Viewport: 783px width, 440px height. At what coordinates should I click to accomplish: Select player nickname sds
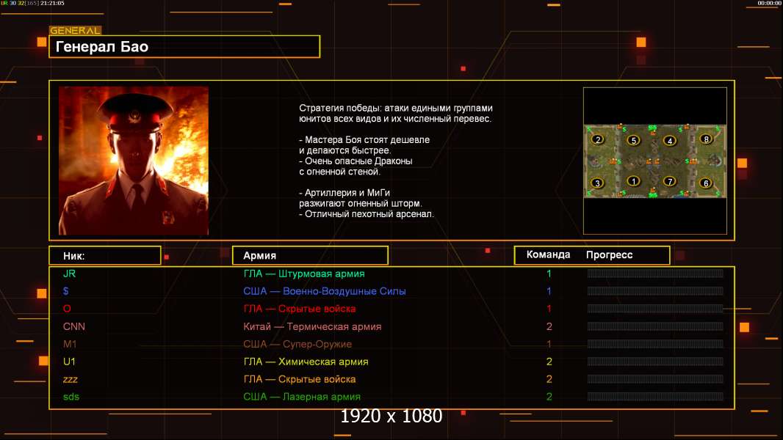click(x=71, y=397)
